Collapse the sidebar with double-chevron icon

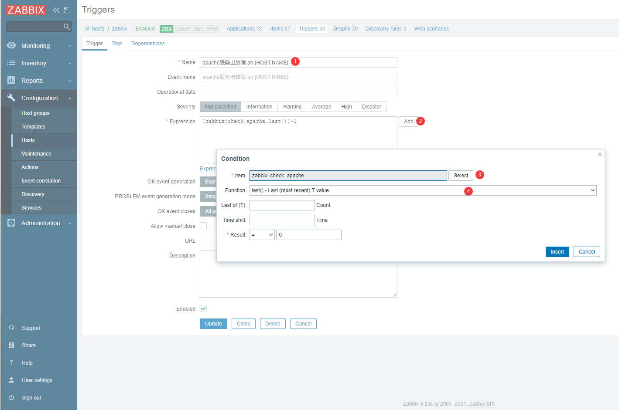point(56,10)
